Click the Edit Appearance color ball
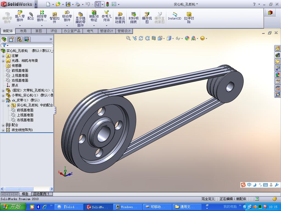The image size is (281, 211). pos(187,38)
